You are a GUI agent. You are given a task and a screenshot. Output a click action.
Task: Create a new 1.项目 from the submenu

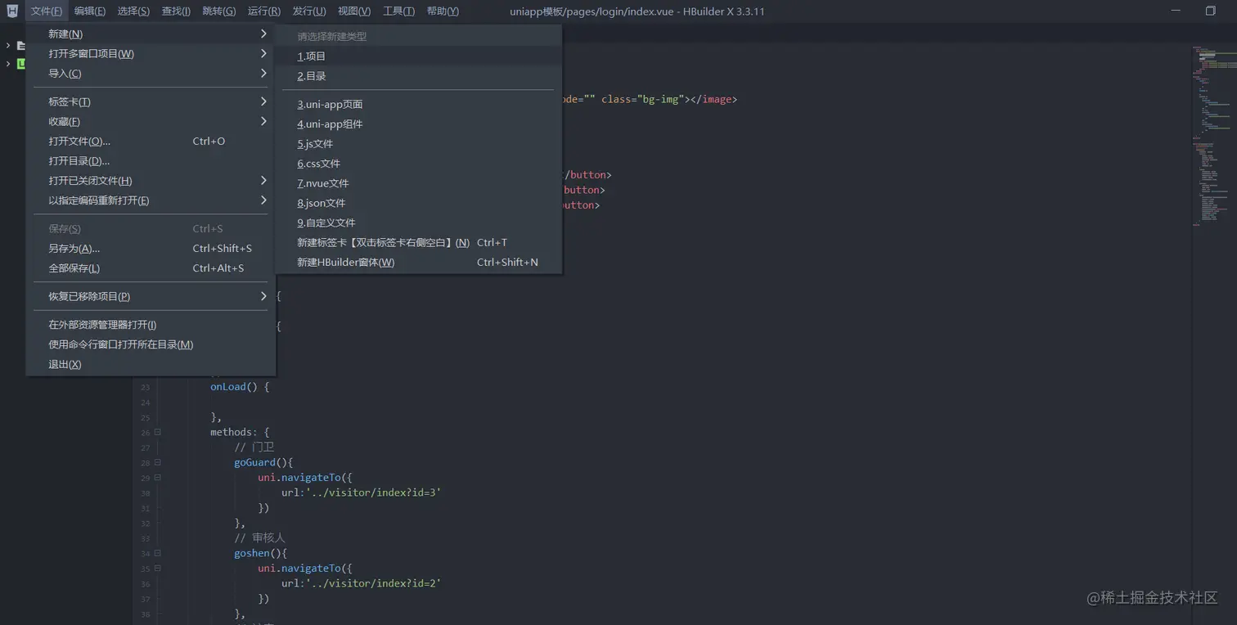pos(419,56)
